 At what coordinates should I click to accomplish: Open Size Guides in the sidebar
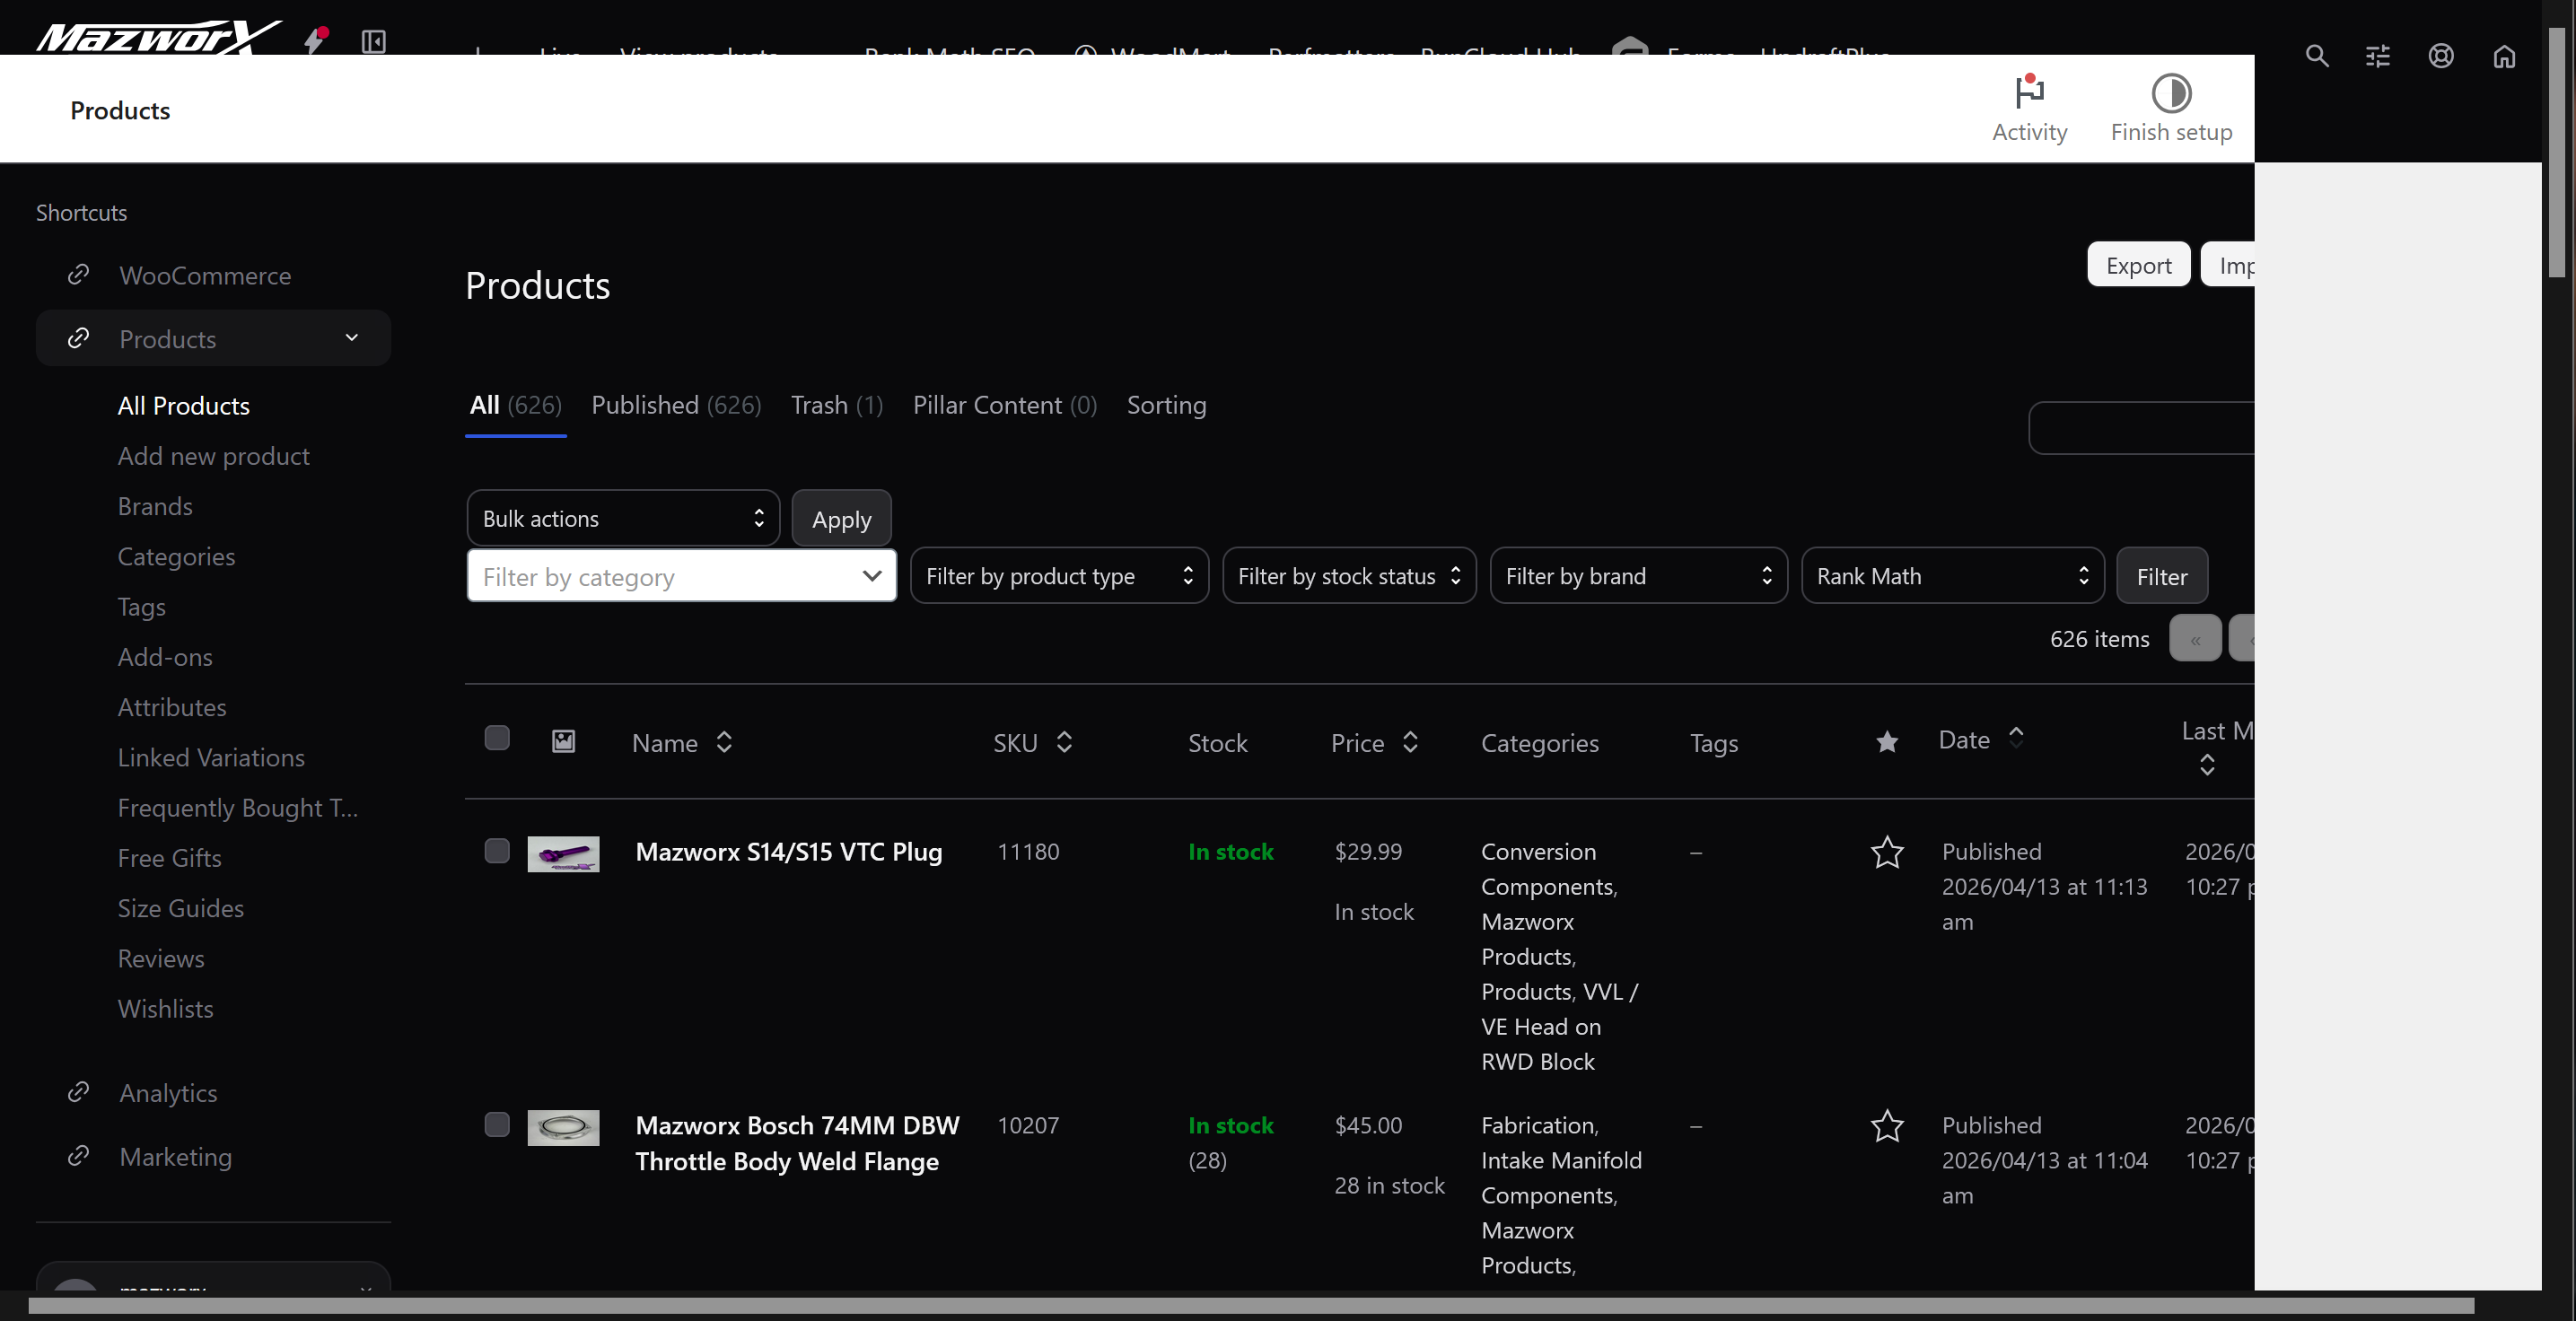click(181, 908)
